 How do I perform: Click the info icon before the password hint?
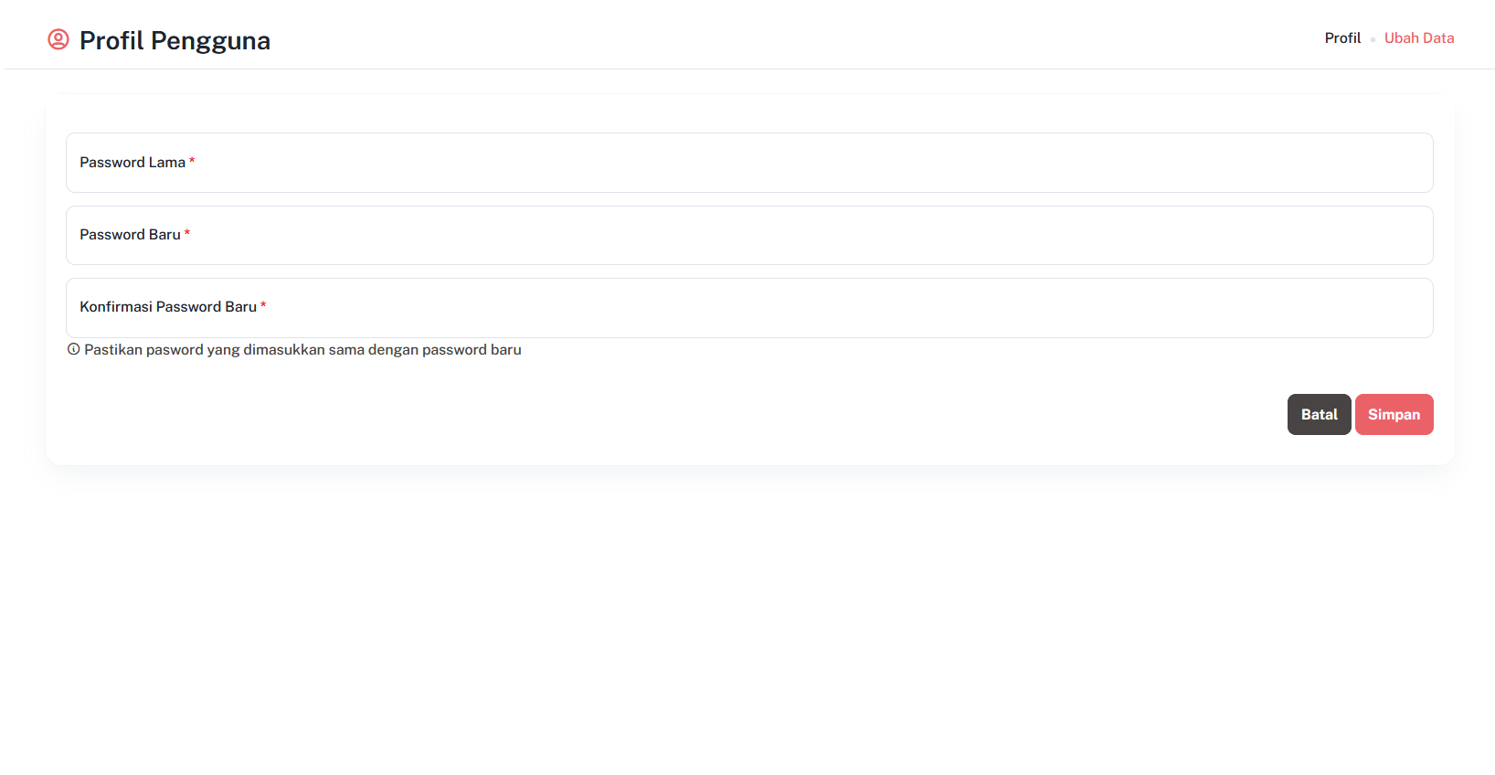pyautogui.click(x=73, y=349)
